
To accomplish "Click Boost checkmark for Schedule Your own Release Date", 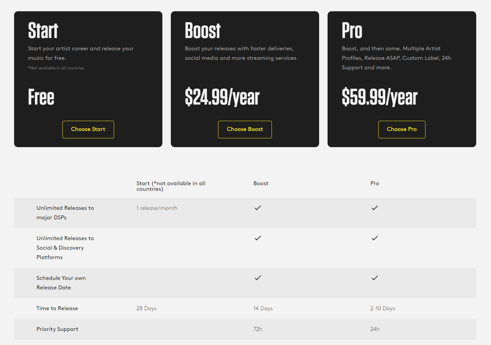I will pos(258,278).
